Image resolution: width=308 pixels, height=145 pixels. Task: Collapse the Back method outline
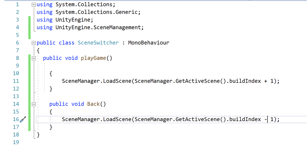click(x=34, y=104)
